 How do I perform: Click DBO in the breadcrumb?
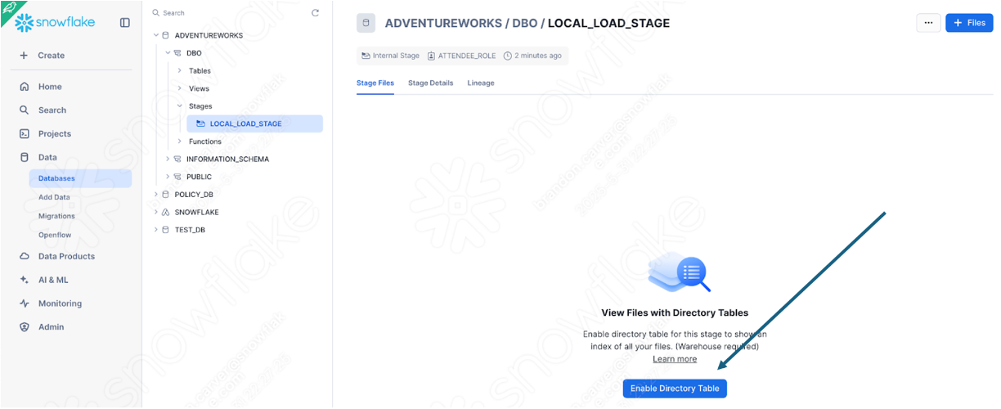pyautogui.click(x=524, y=23)
